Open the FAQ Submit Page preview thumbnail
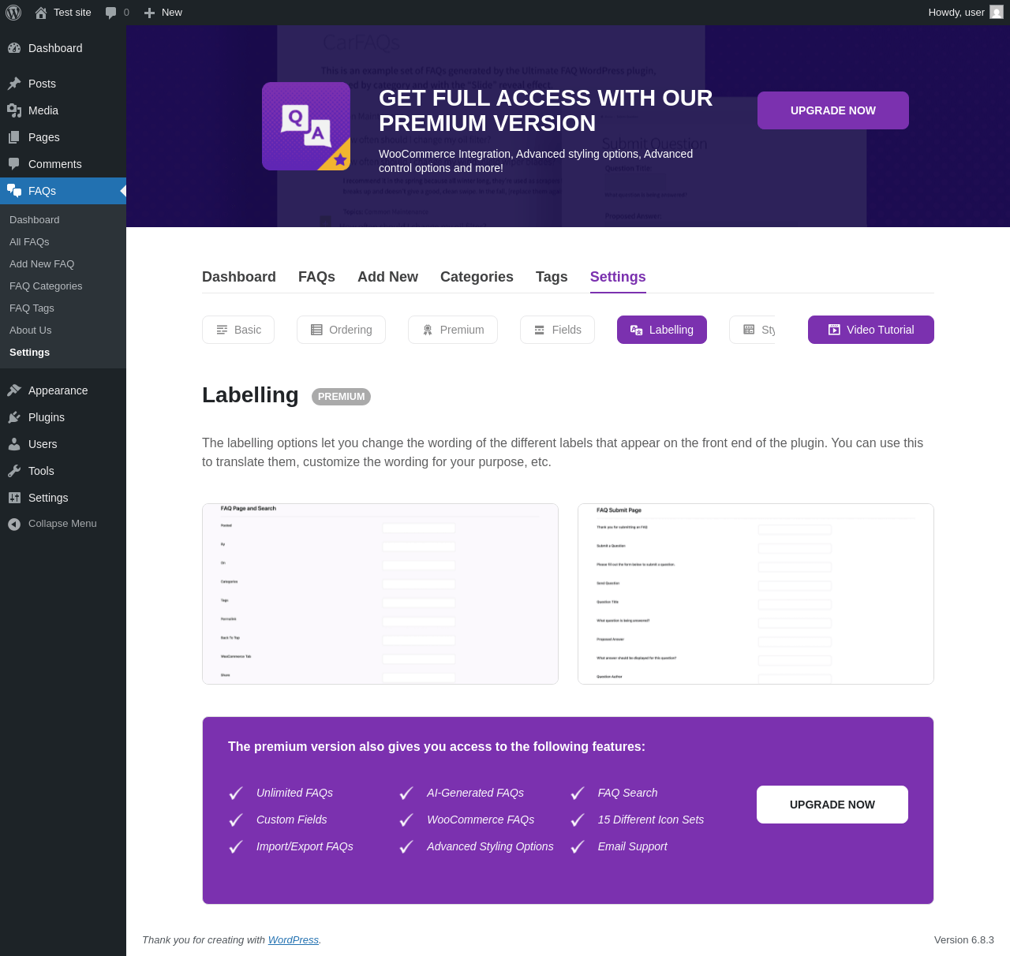The image size is (1010, 956). point(756,594)
